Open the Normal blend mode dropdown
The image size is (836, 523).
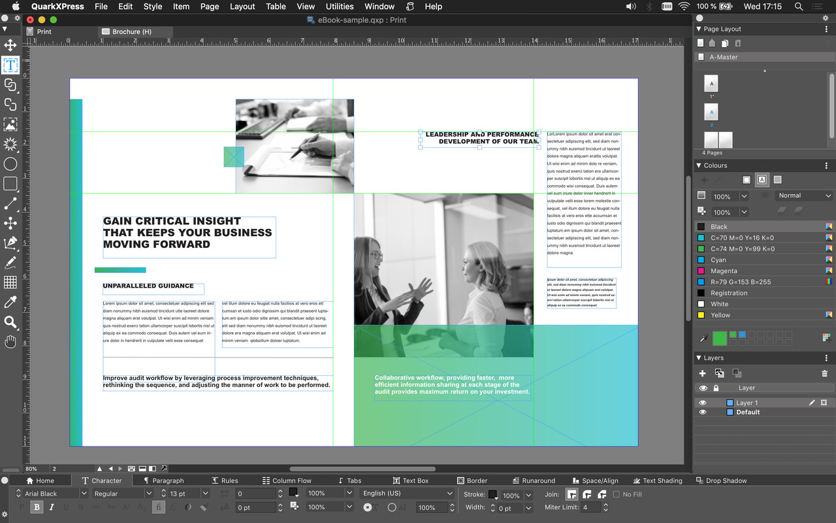(804, 195)
